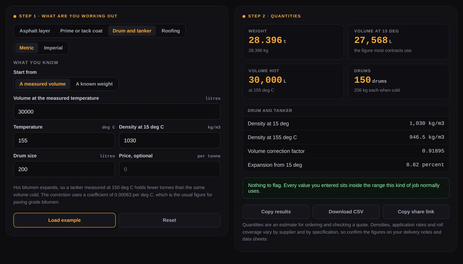Switch to the Roofing tab

[x=171, y=31]
